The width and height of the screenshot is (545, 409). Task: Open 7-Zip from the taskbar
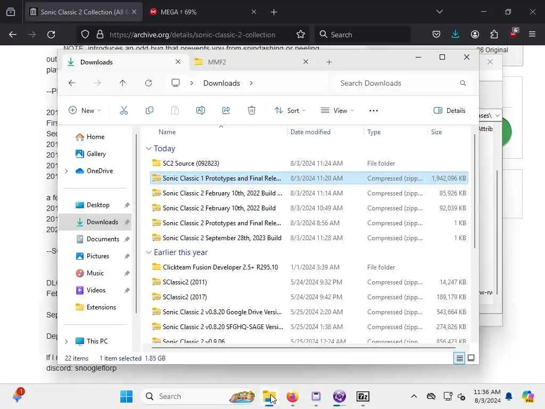pyautogui.click(x=363, y=396)
